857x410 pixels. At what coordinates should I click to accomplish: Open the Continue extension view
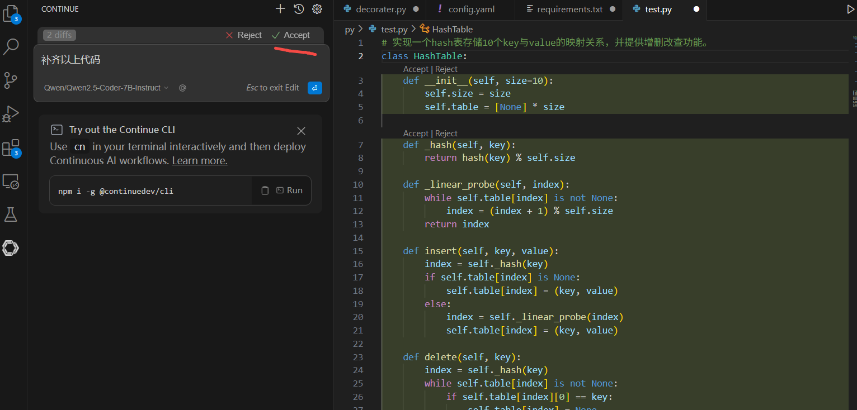tap(11, 248)
